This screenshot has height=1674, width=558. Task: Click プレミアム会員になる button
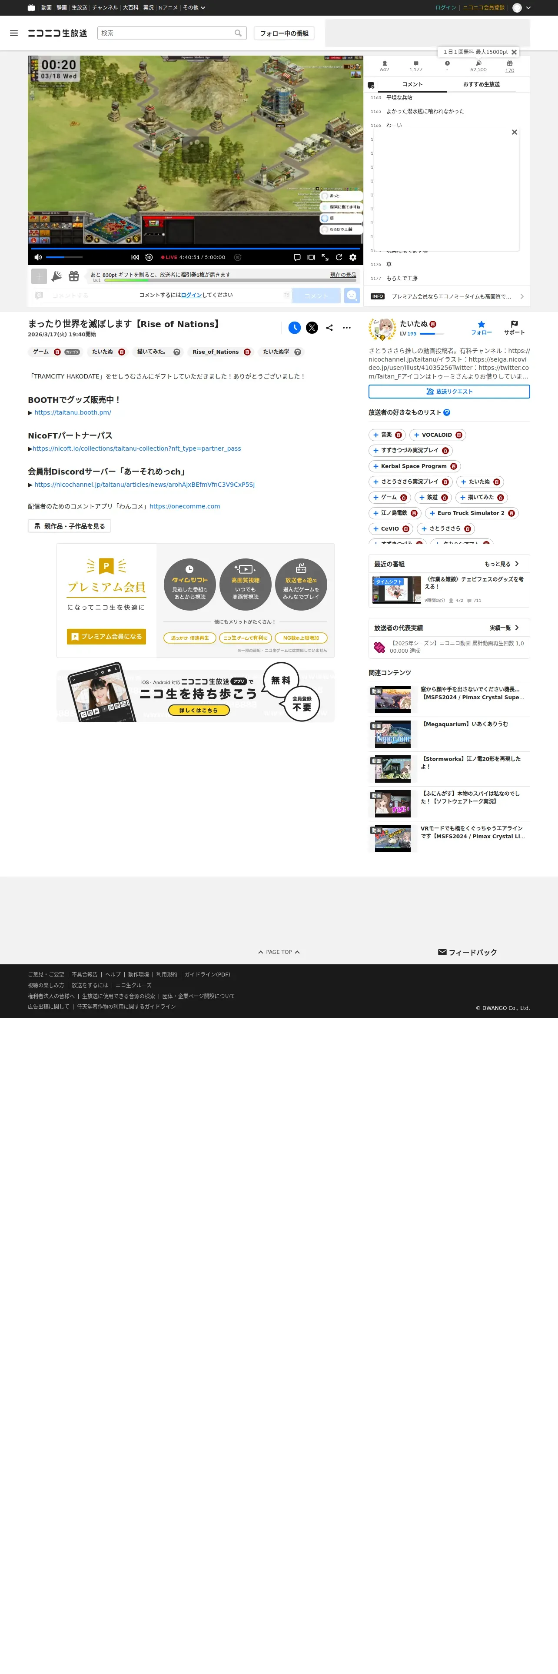(x=106, y=637)
